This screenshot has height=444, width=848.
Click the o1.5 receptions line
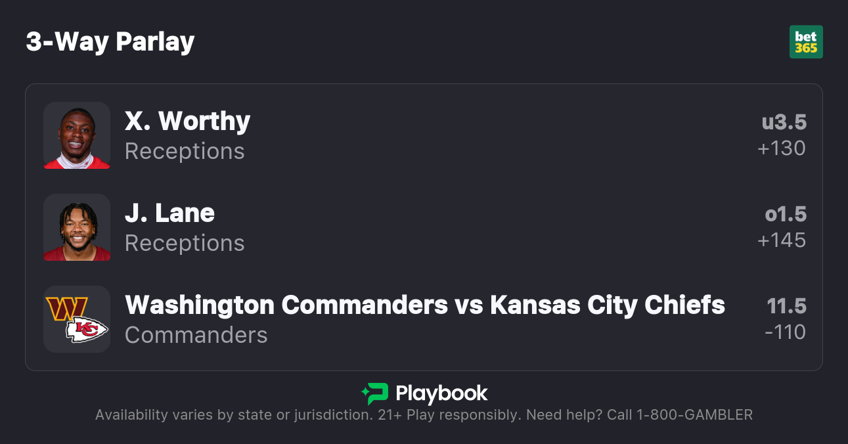785,214
